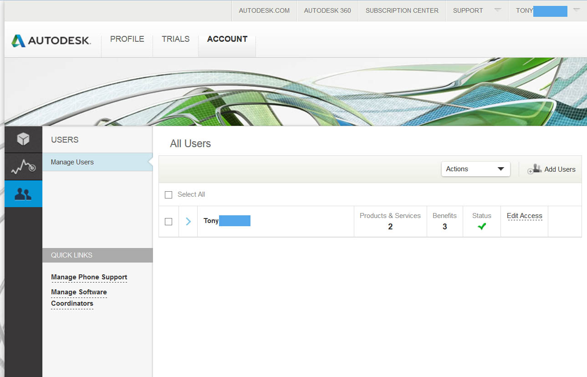Viewport: 587px width, 377px height.
Task: Open Subscription Center link
Action: [x=402, y=10]
